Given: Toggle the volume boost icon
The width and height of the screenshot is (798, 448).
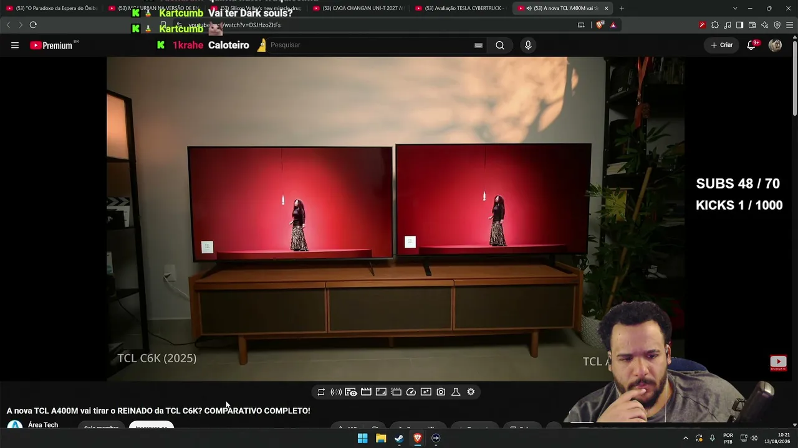Looking at the screenshot, I should coord(336,392).
